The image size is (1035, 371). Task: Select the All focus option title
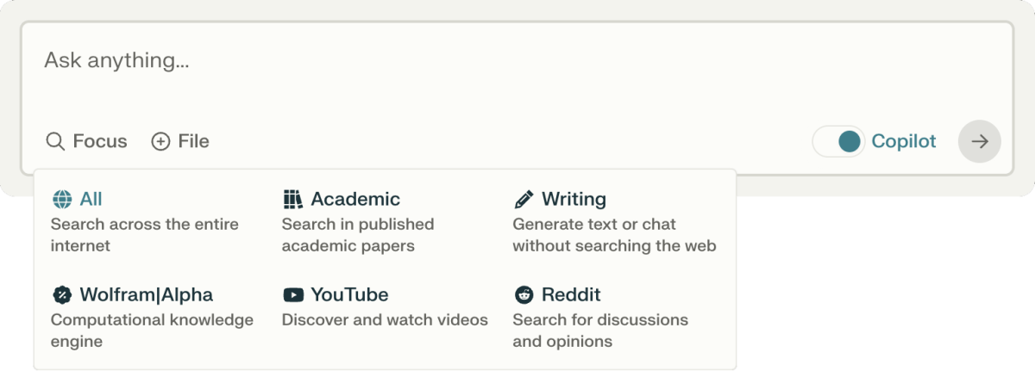pos(91,200)
